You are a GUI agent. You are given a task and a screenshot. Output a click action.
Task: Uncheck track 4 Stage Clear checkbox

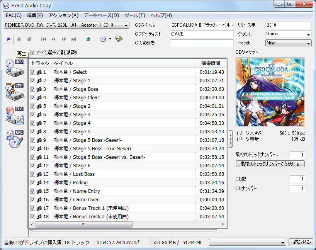(x=33, y=98)
